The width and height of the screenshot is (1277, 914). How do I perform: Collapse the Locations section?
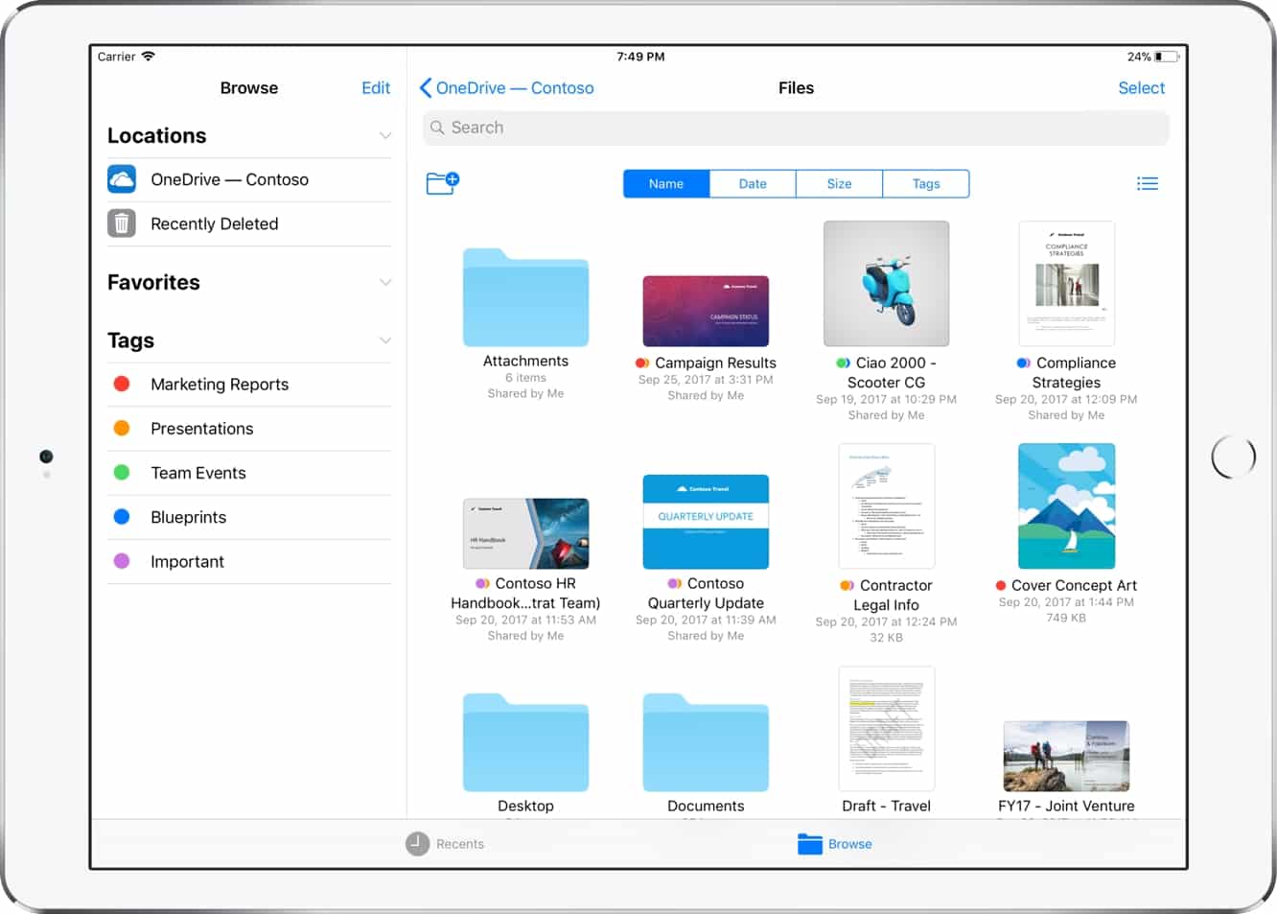click(384, 136)
